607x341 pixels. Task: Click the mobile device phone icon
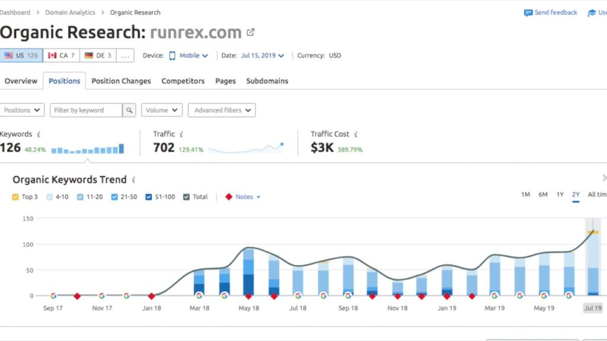pyautogui.click(x=172, y=56)
